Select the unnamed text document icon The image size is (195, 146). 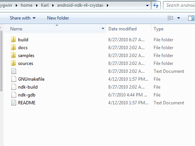[14, 71]
